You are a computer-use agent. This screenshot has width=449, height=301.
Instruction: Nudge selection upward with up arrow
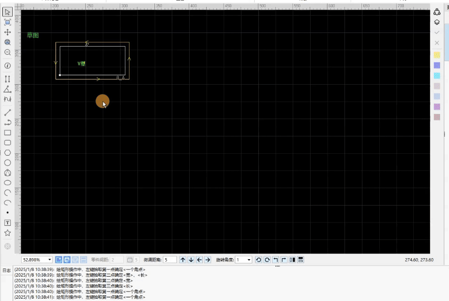(183, 260)
